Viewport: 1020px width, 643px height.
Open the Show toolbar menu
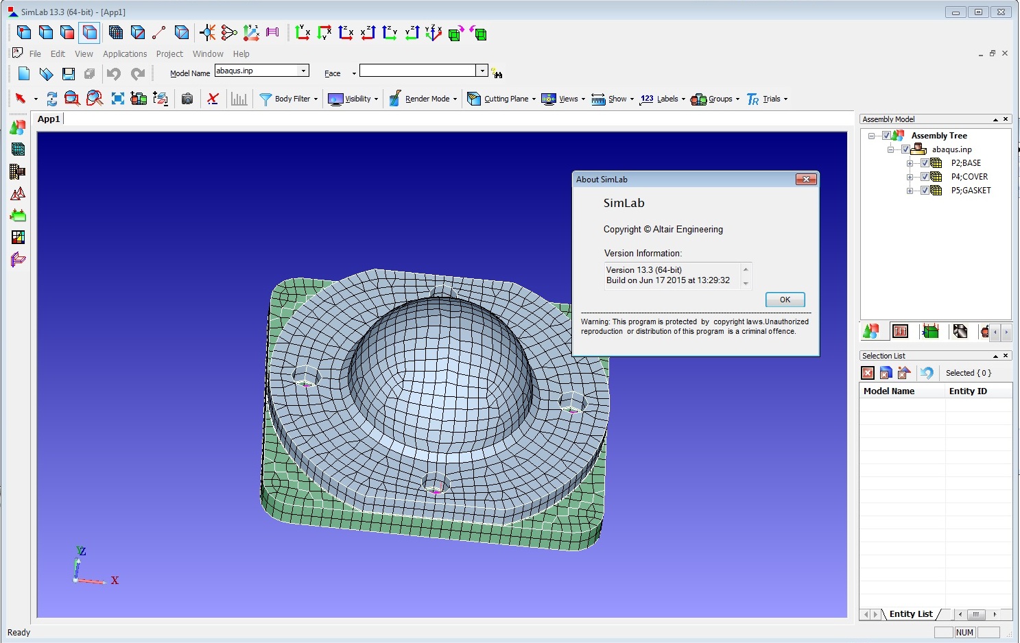coord(613,99)
